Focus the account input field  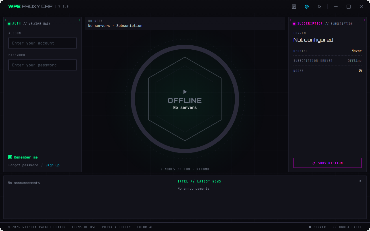coord(42,43)
